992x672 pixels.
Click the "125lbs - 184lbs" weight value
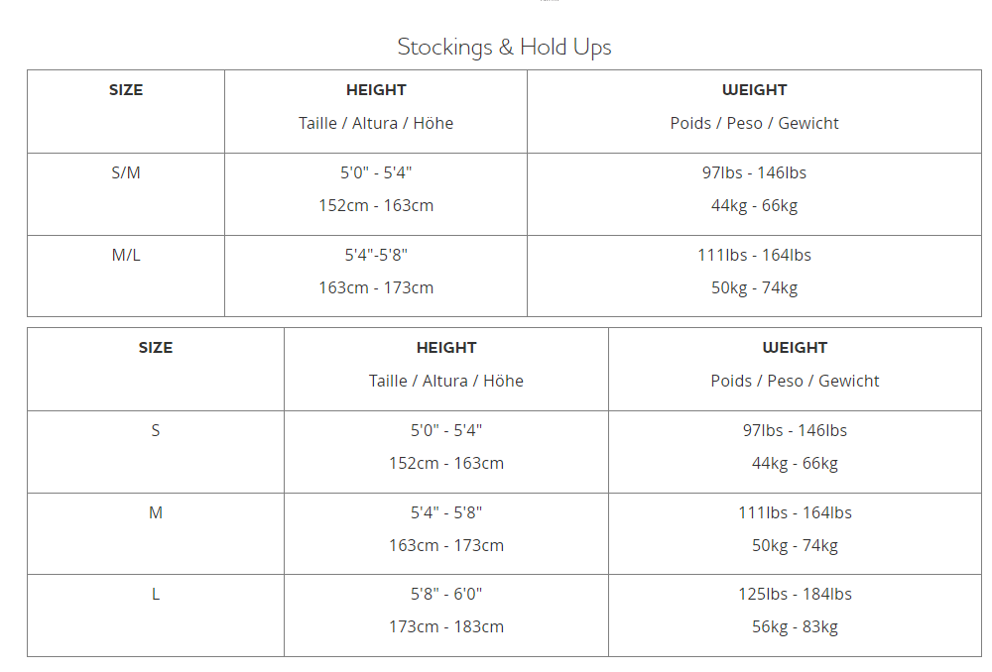(795, 594)
